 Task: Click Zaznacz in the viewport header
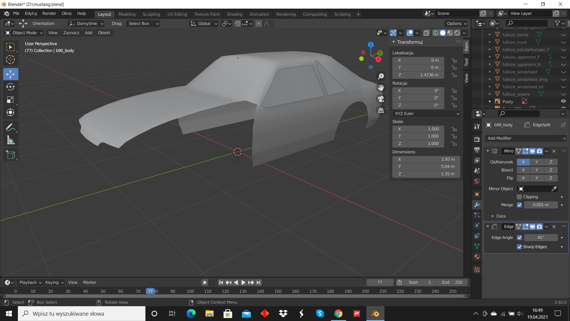(71, 33)
